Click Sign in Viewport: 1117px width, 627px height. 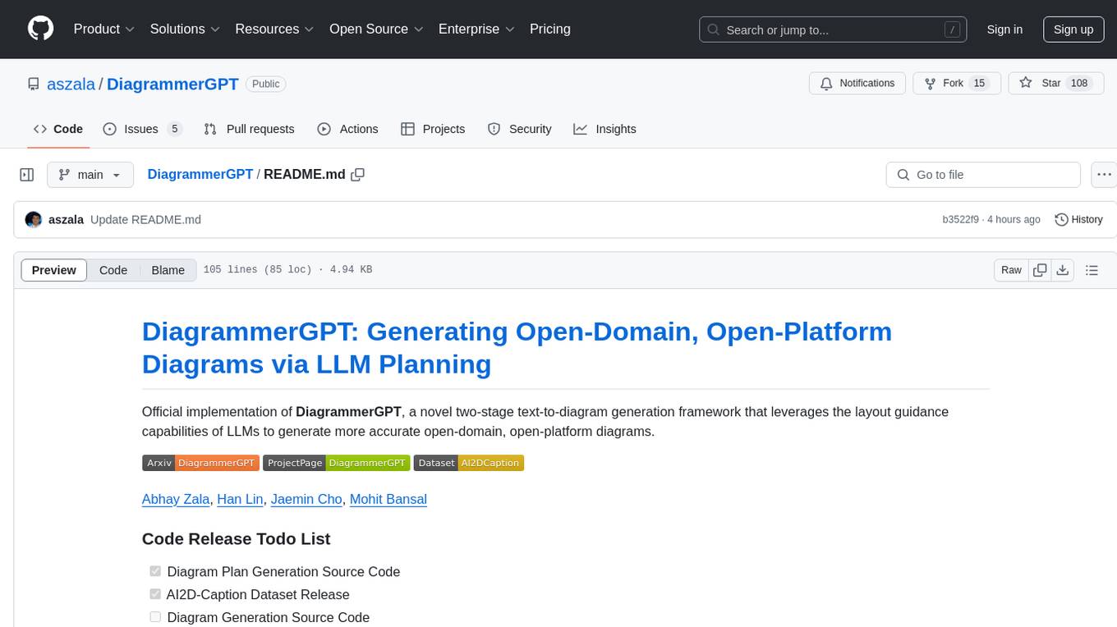click(x=1004, y=30)
